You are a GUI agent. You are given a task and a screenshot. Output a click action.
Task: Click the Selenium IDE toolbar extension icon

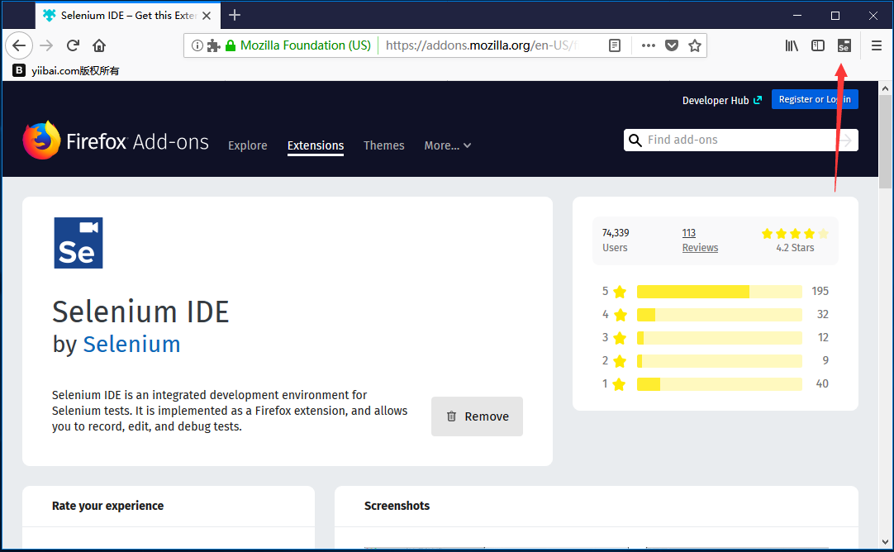point(844,46)
